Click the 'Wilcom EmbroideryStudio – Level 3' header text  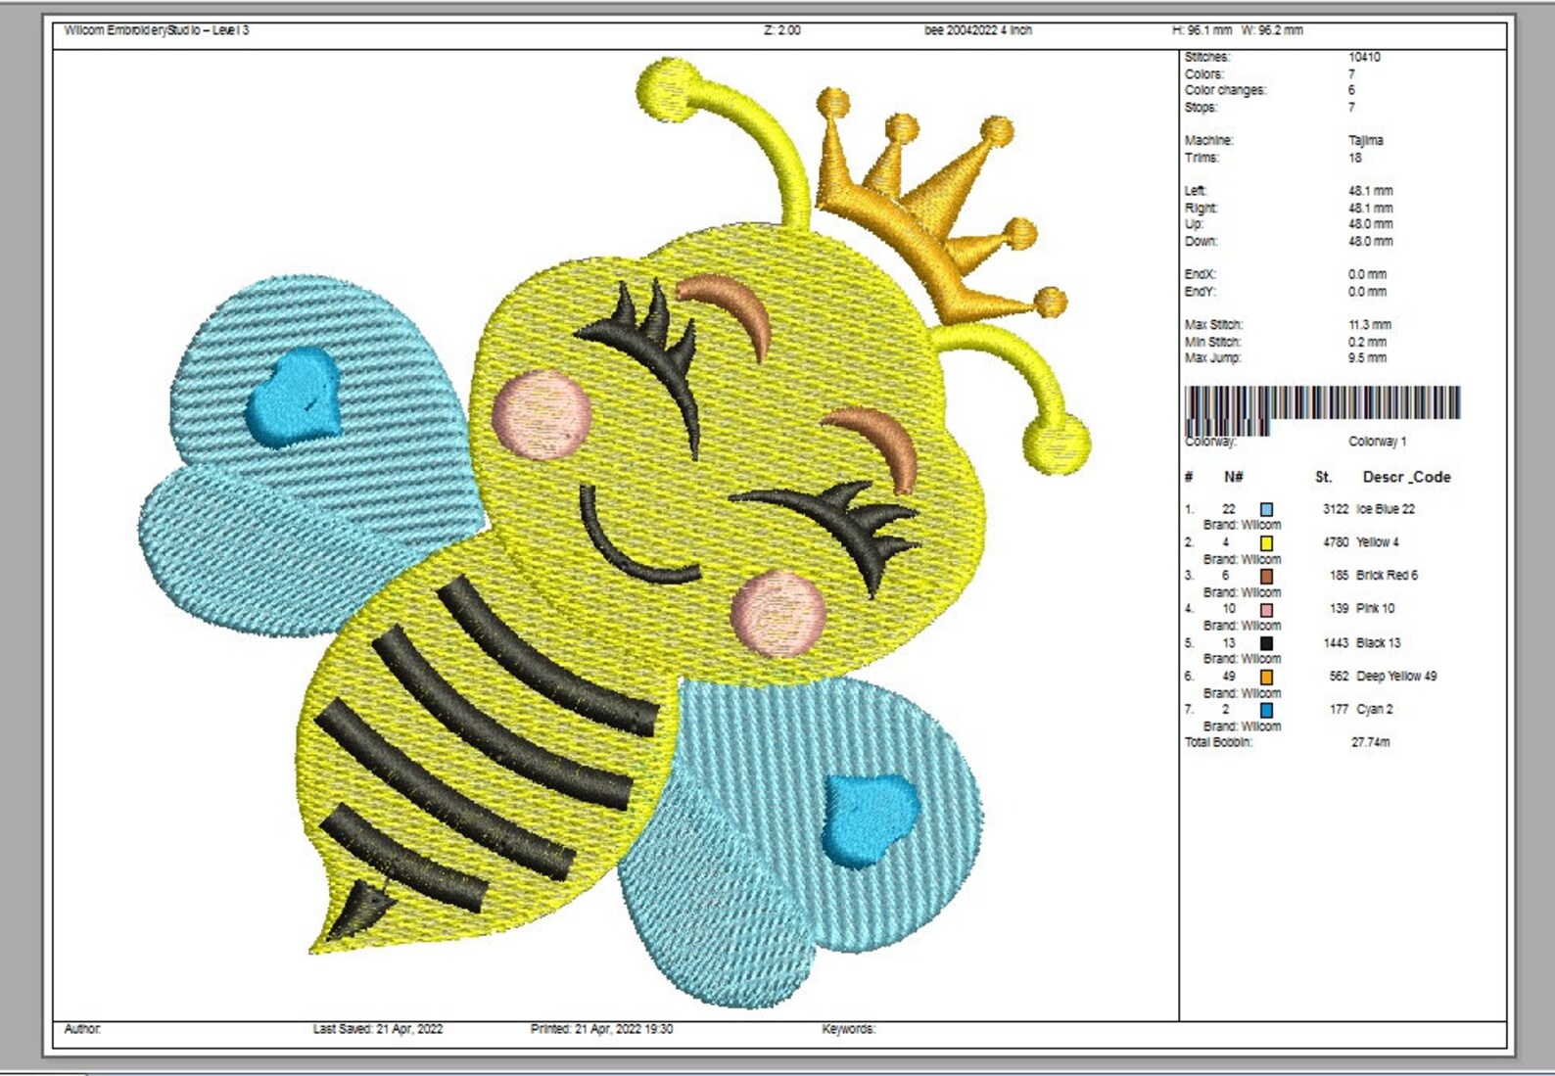[157, 30]
